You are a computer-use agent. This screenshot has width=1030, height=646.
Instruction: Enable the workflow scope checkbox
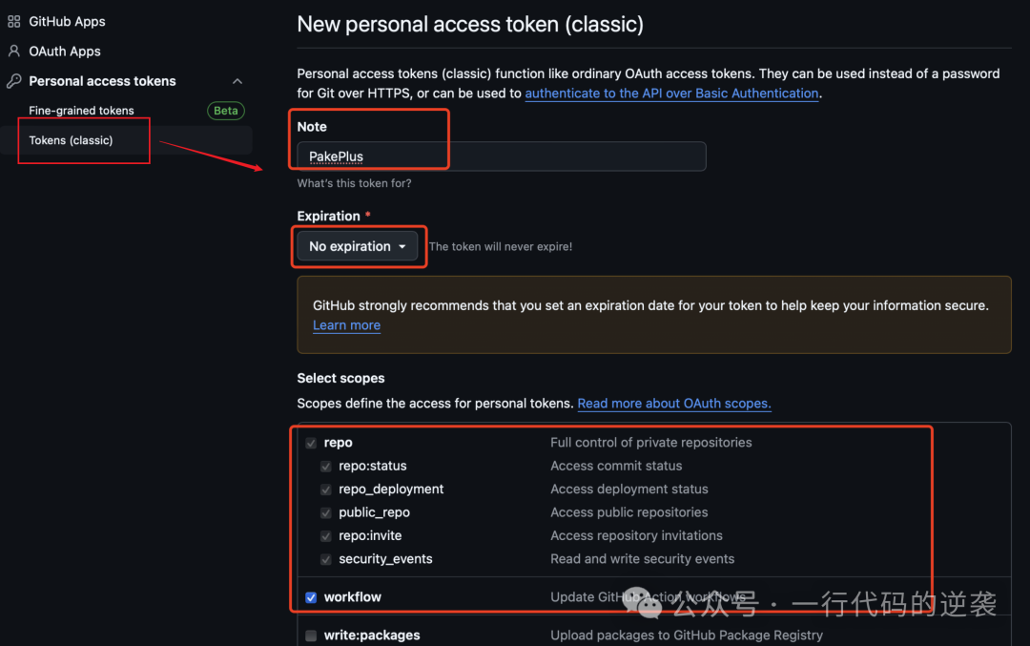pyautogui.click(x=310, y=597)
